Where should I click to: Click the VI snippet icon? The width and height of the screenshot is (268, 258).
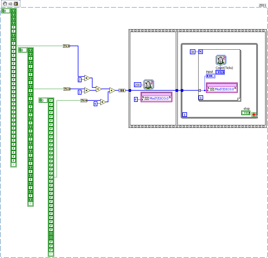coord(16,4)
